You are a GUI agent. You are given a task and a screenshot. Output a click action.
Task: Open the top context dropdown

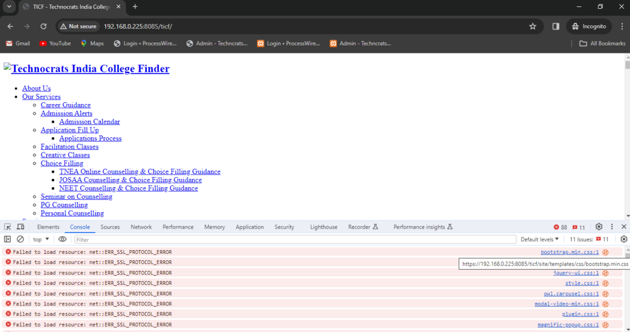click(41, 239)
